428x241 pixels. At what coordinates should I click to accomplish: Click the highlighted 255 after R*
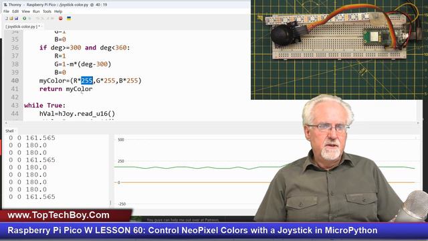(87, 80)
